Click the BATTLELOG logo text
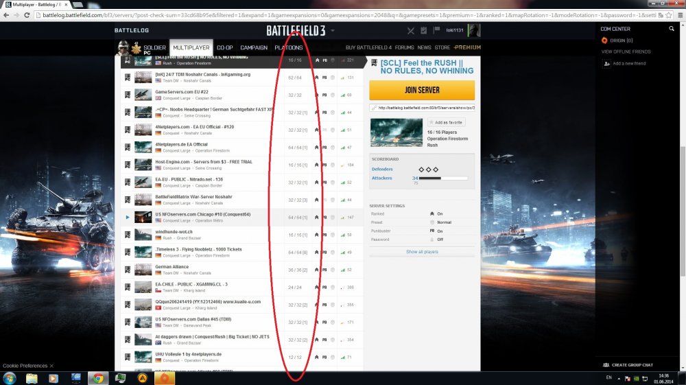Viewport: 686px width, 385px height. 132,30
